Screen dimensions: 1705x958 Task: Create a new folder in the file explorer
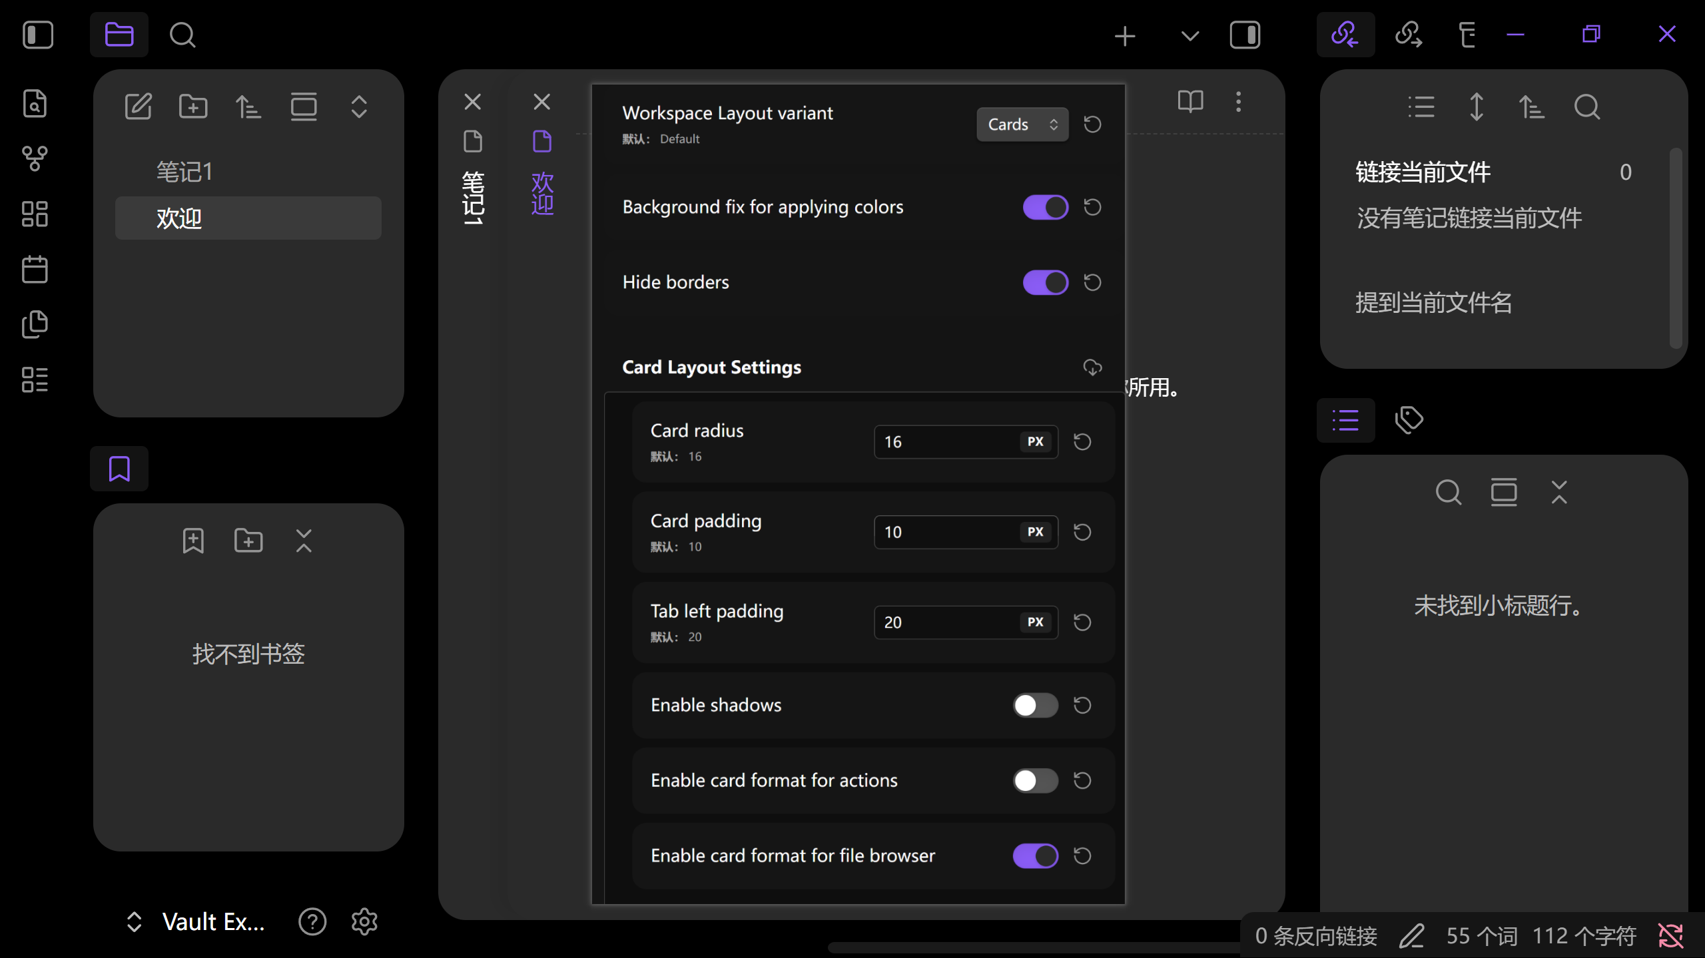[x=193, y=107]
